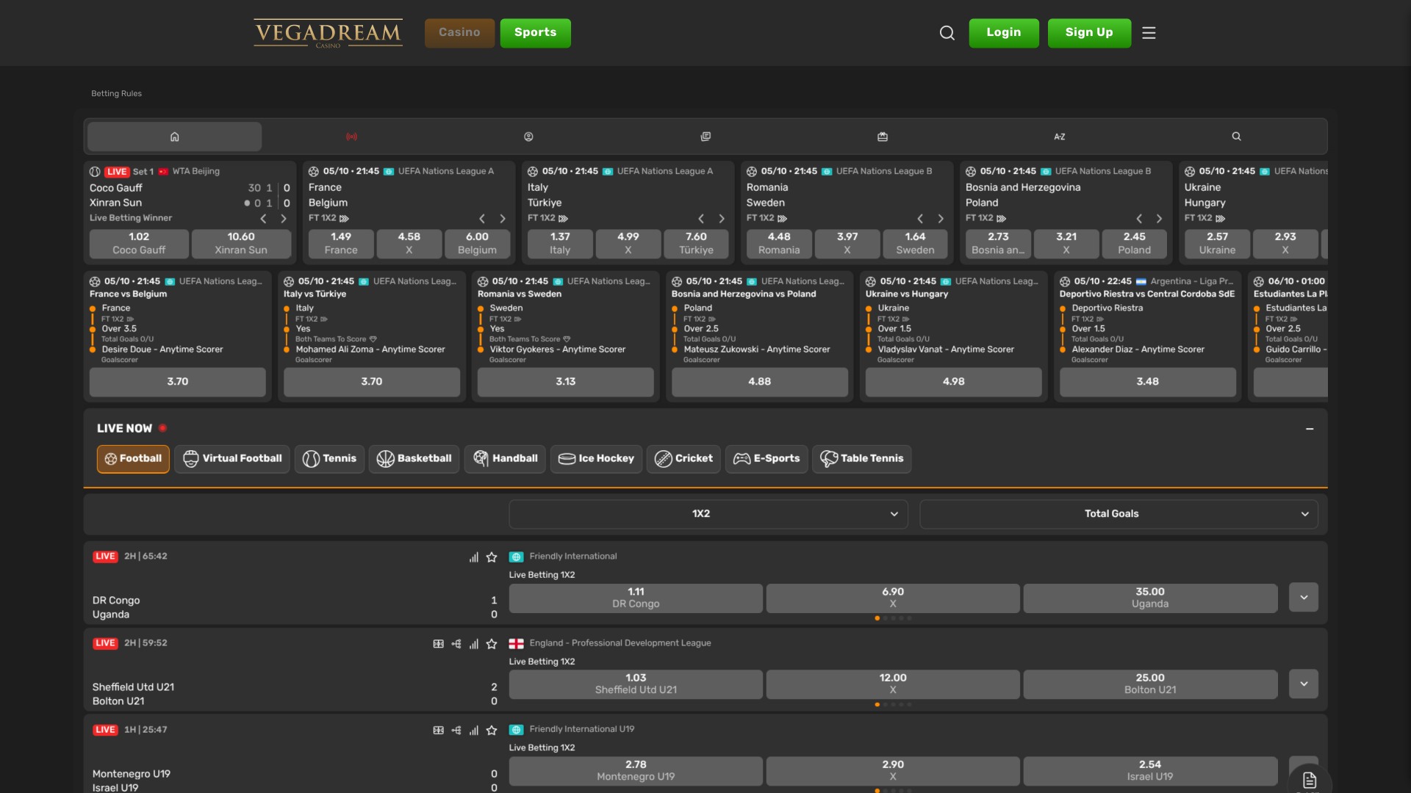Viewport: 1411px width, 793px height.
Task: Show statistics for DR Congo vs Uganda
Action: [474, 557]
